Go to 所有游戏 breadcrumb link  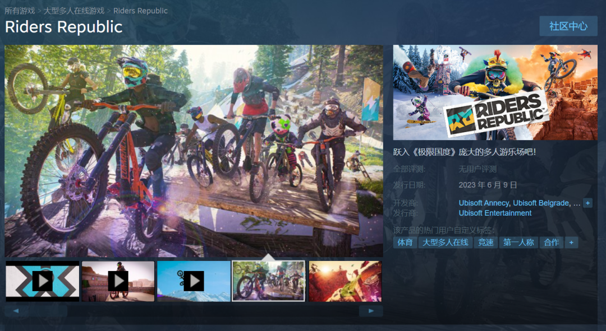[x=20, y=11]
